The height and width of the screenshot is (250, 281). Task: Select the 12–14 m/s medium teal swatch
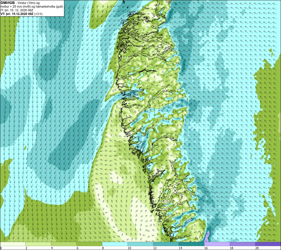tap(166, 244)
